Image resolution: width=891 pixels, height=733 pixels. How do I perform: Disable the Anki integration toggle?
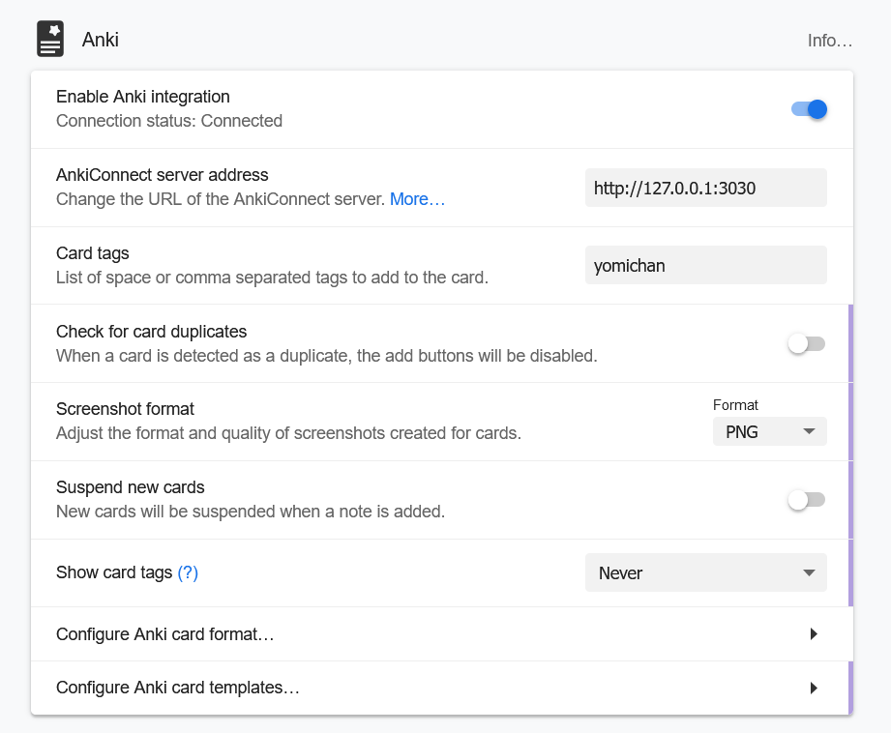(x=809, y=109)
